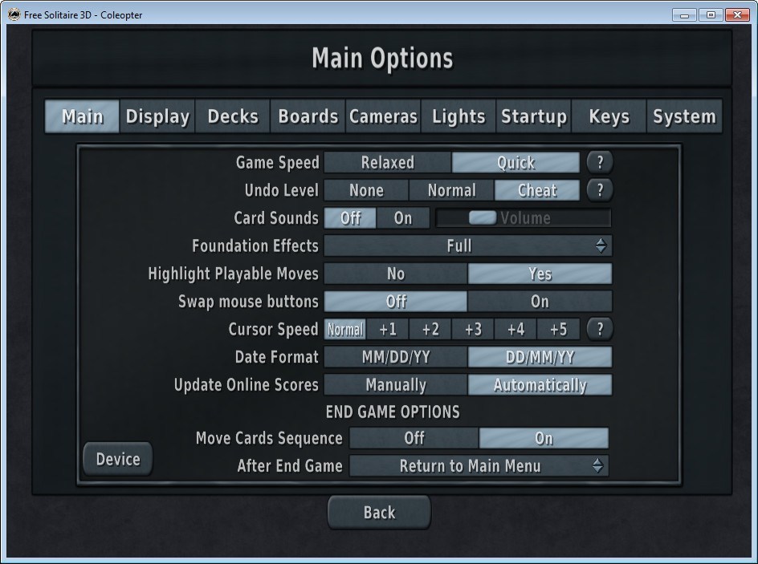The image size is (758, 564).
Task: Switch to the Display tab
Action: 157,116
